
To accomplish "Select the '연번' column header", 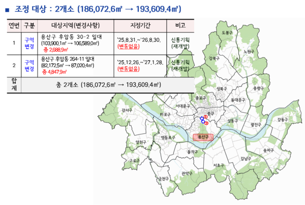I will coord(14,25).
